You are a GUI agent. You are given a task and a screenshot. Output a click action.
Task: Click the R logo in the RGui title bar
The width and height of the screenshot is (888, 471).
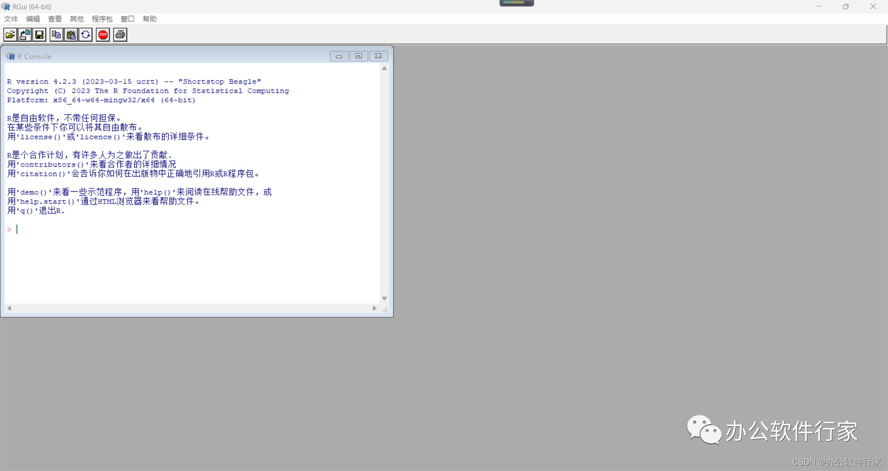6,6
